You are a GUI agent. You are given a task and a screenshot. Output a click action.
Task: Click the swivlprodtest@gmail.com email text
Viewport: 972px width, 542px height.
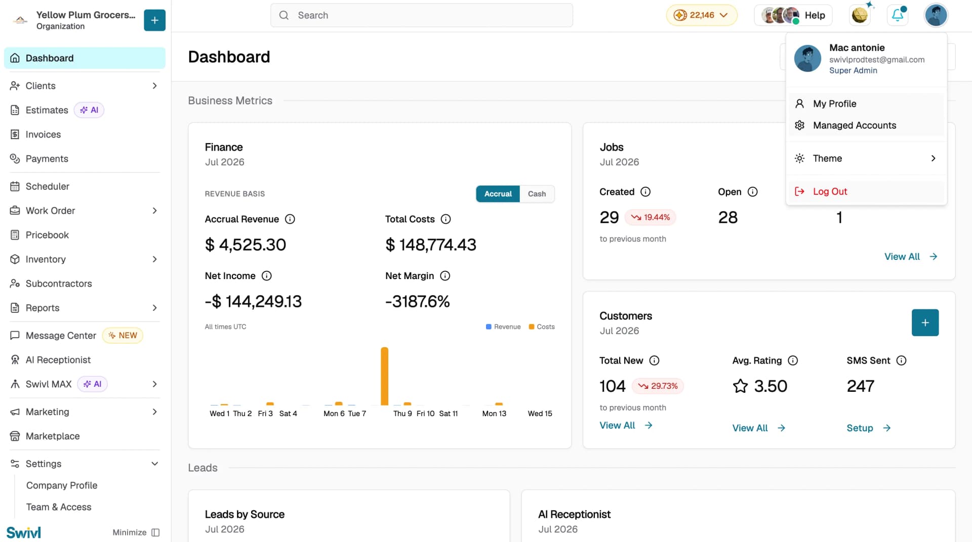(877, 60)
